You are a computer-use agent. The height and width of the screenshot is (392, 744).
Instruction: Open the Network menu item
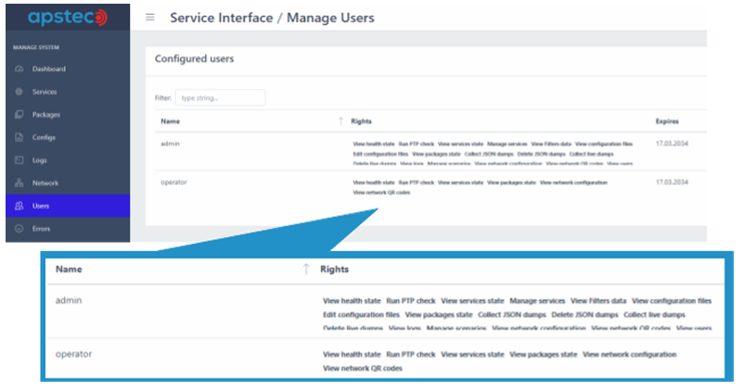(45, 183)
